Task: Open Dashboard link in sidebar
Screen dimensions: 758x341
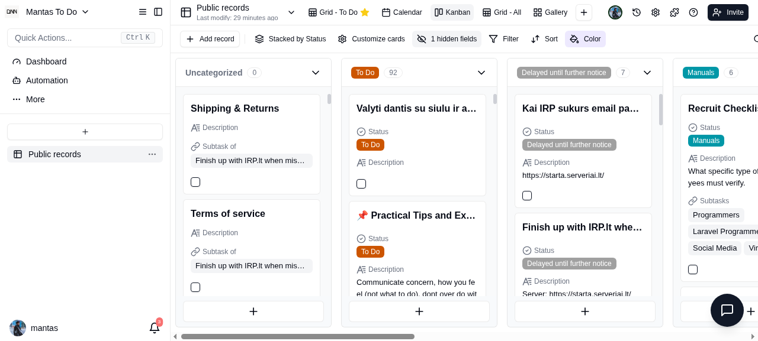Action: pyautogui.click(x=46, y=61)
